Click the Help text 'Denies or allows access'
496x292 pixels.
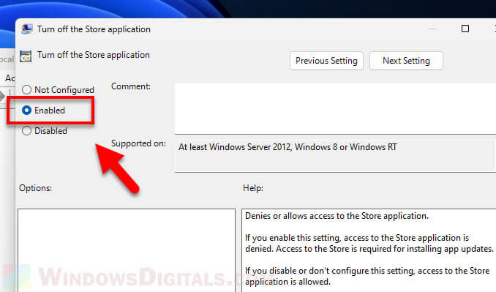click(337, 216)
